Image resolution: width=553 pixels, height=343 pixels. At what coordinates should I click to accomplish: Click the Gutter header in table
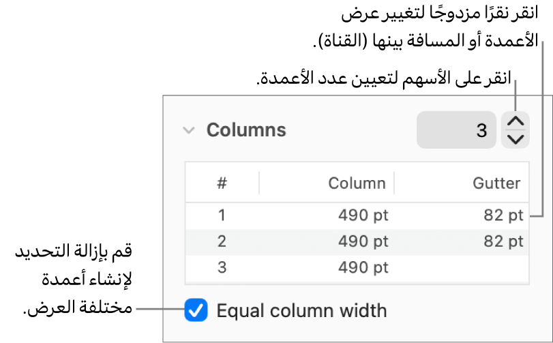coord(496,183)
